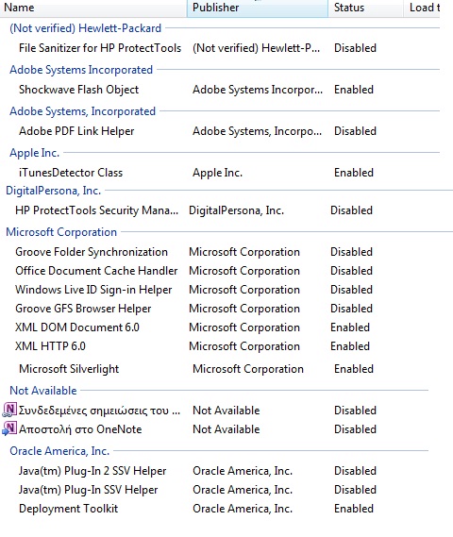Click the Load time column header
The height and width of the screenshot is (537, 453).
coord(422,8)
